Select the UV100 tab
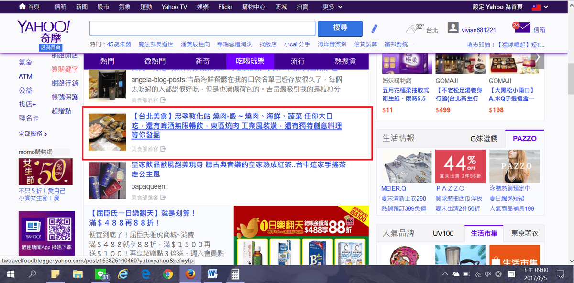 tap(443, 234)
